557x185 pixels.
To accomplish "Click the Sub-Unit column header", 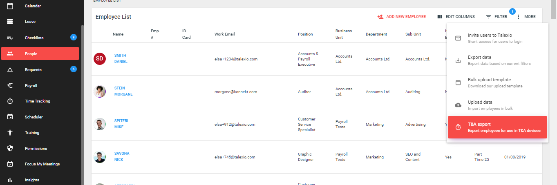I will pyautogui.click(x=413, y=34).
